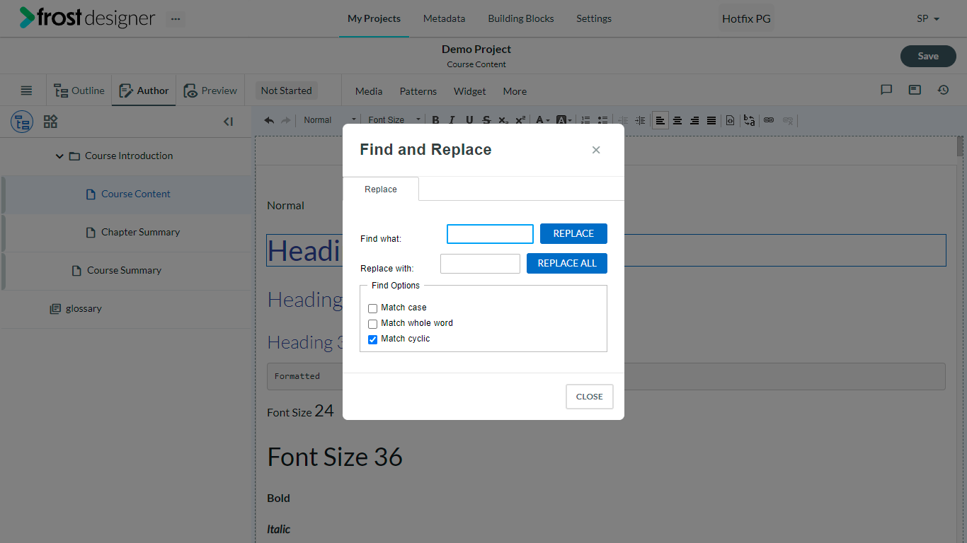
Task: Select the Replace tab in dialog
Action: [381, 189]
